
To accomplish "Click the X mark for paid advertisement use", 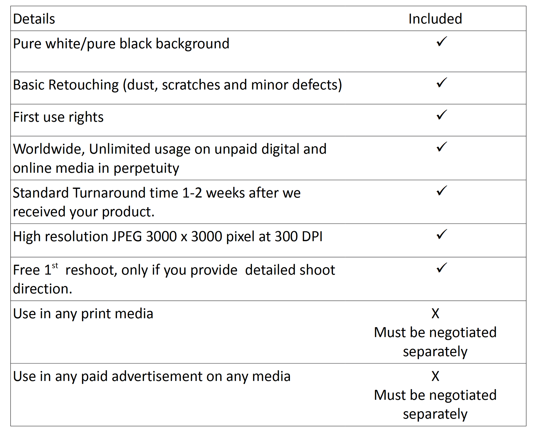I will coord(435,376).
